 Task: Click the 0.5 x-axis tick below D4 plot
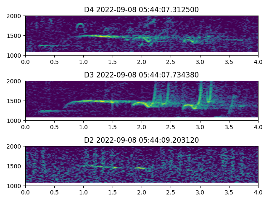(54, 62)
